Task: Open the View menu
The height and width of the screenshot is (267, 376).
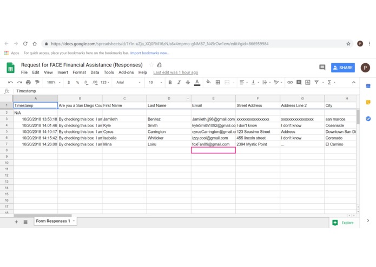Action: (48, 72)
